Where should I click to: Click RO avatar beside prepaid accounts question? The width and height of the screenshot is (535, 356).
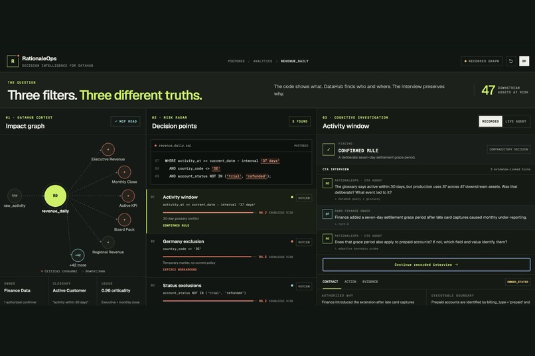[327, 239]
